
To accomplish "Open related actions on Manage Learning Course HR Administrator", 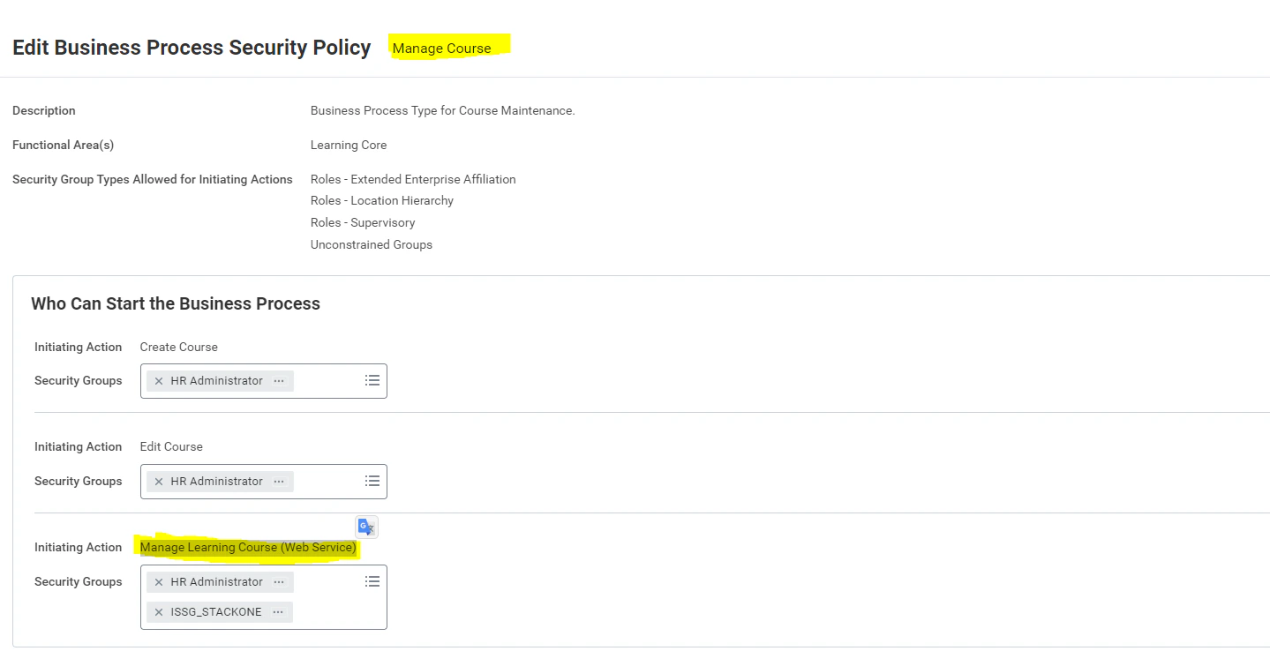I will tap(279, 581).
